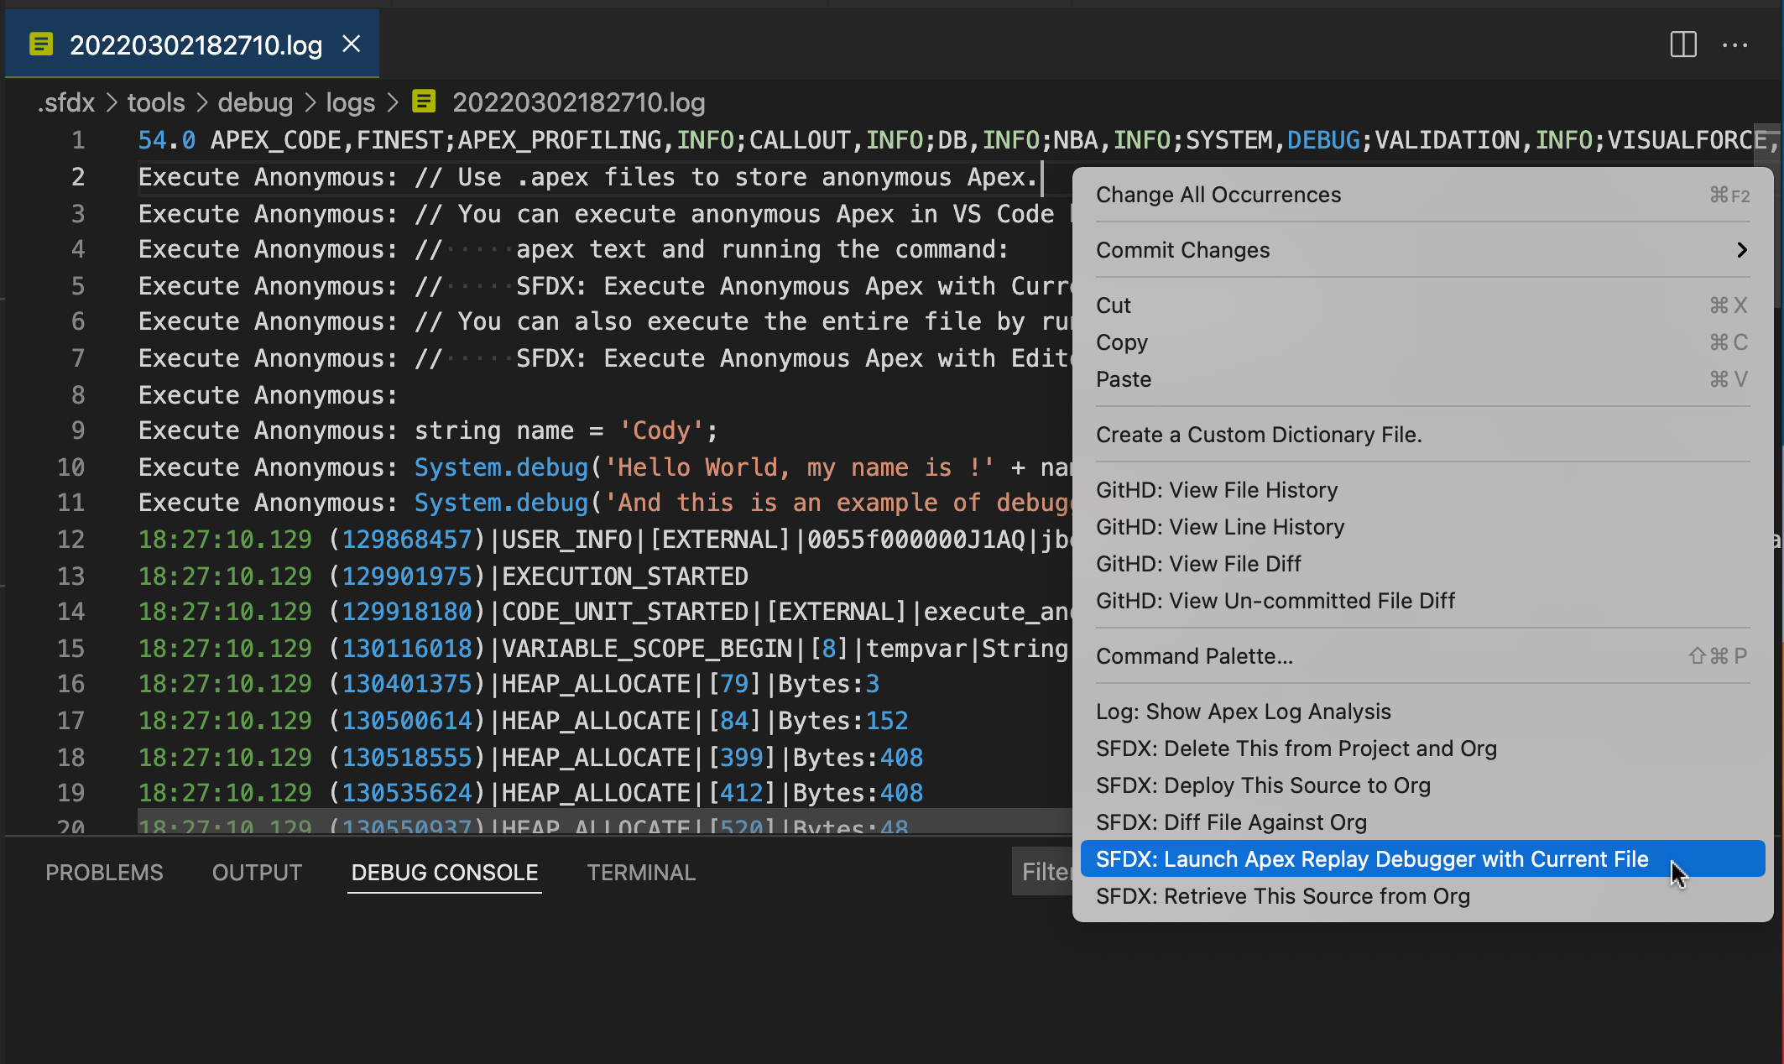This screenshot has width=1784, height=1064.
Task: Choose SFDX: Diff File Against Org
Action: [x=1231, y=821]
